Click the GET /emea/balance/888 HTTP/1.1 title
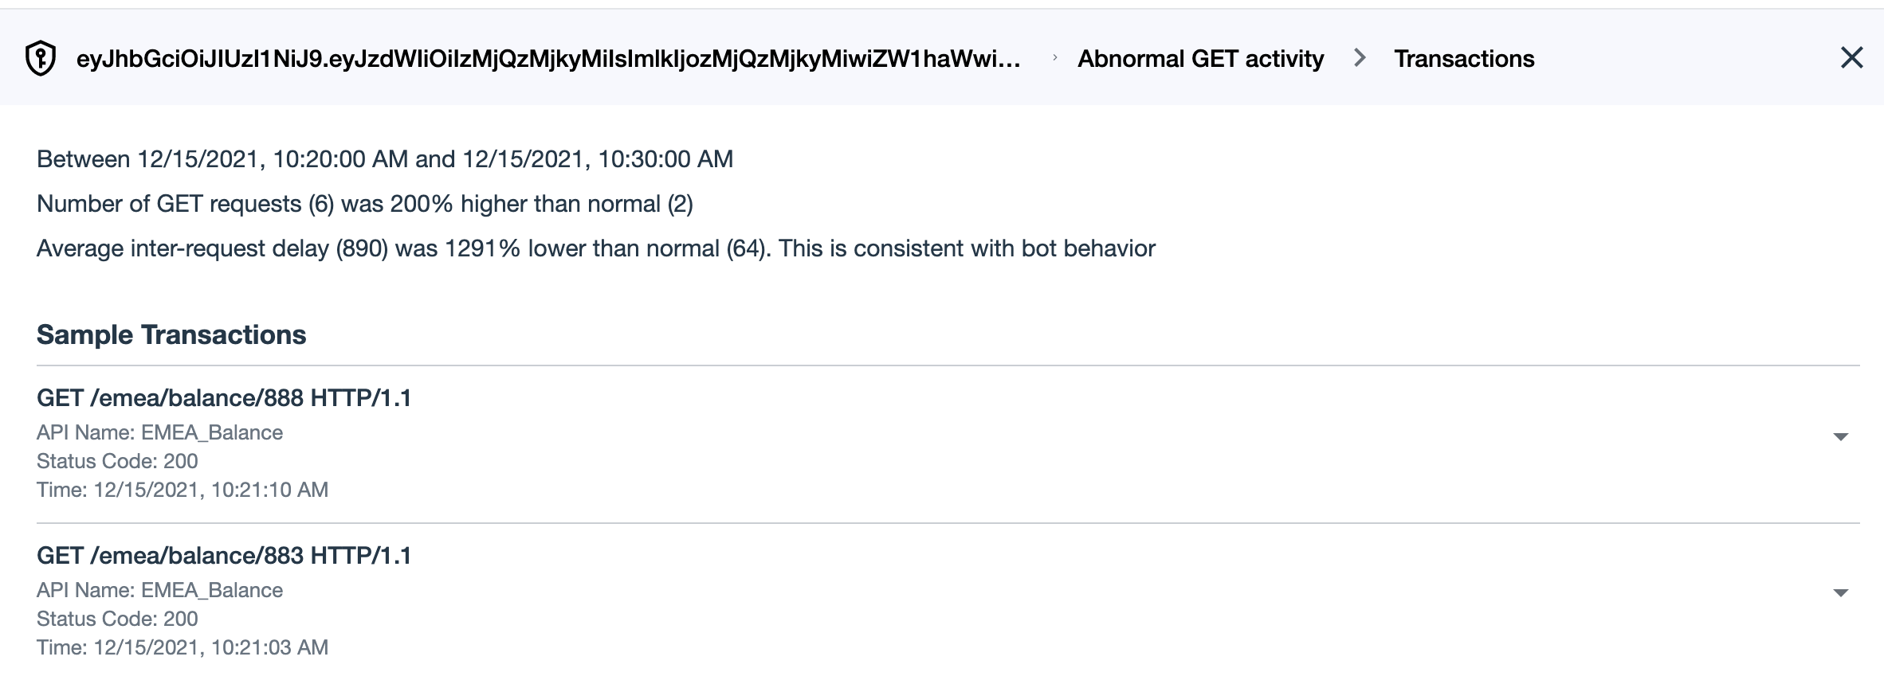Image resolution: width=1884 pixels, height=680 pixels. point(224,398)
